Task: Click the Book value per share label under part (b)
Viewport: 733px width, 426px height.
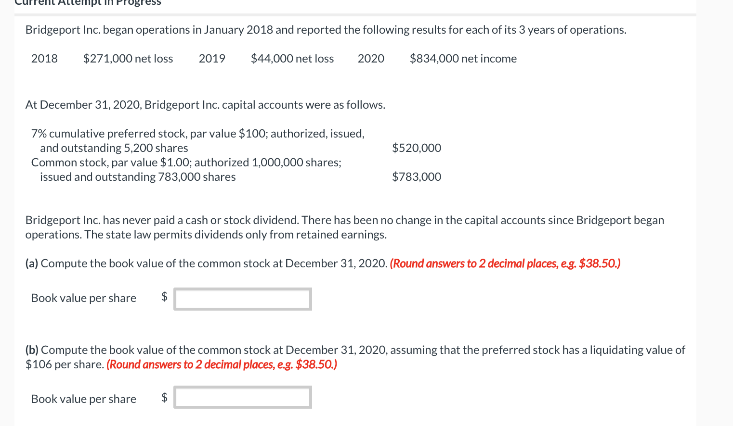Action: pos(83,399)
